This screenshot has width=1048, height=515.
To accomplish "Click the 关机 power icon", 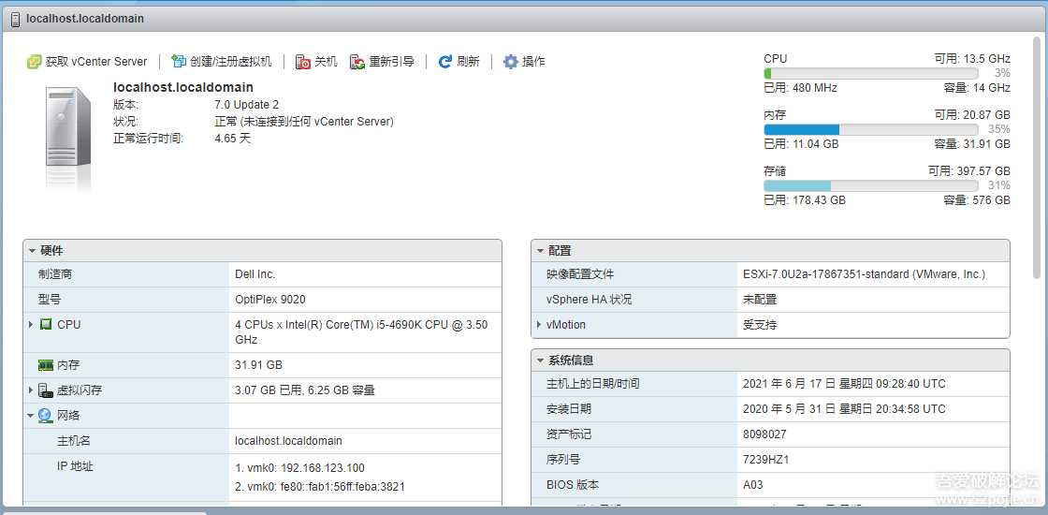I will (303, 62).
